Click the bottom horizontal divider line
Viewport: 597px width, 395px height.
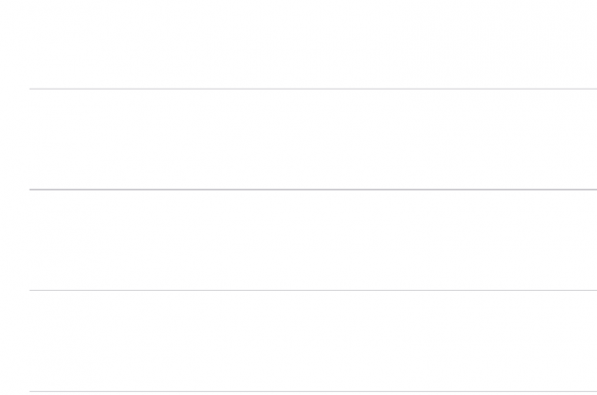point(313,391)
